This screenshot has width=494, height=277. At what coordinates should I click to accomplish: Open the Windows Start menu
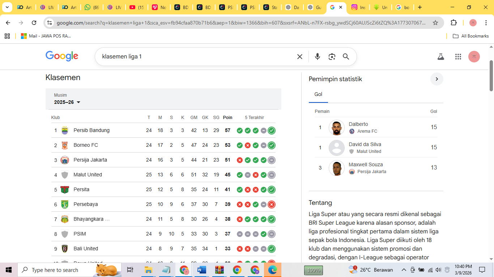click(9, 270)
